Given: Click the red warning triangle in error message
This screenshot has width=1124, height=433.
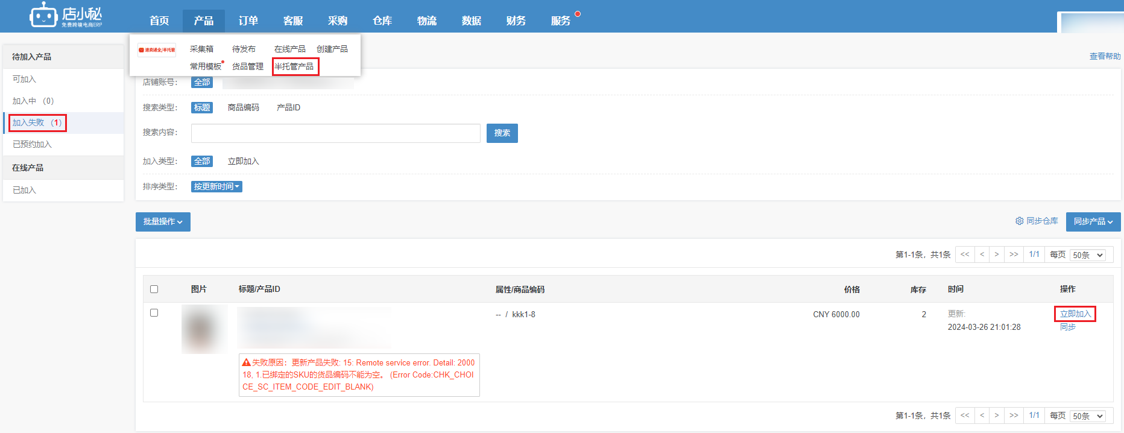Looking at the screenshot, I should [246, 362].
